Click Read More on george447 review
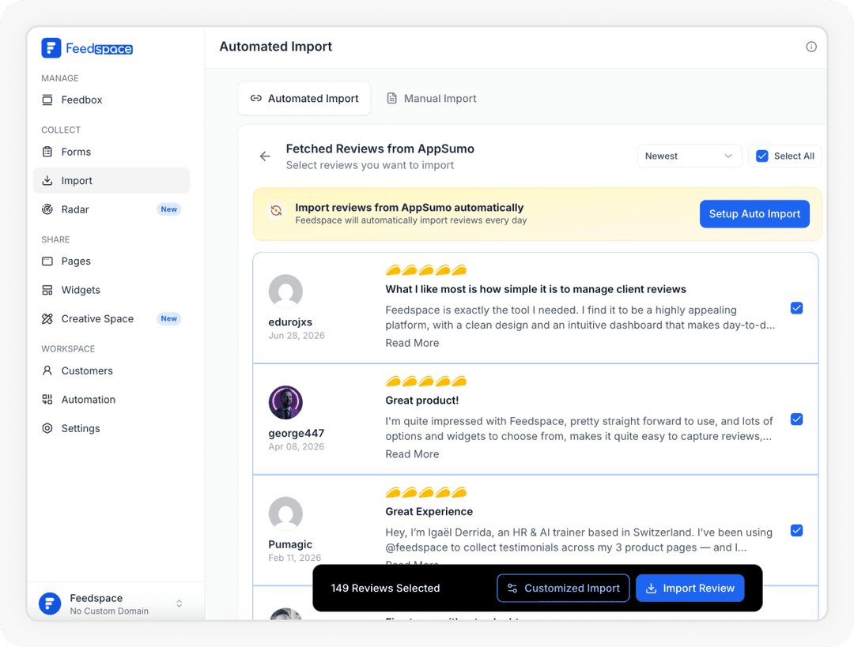Image resolution: width=854 pixels, height=647 pixels. [412, 453]
